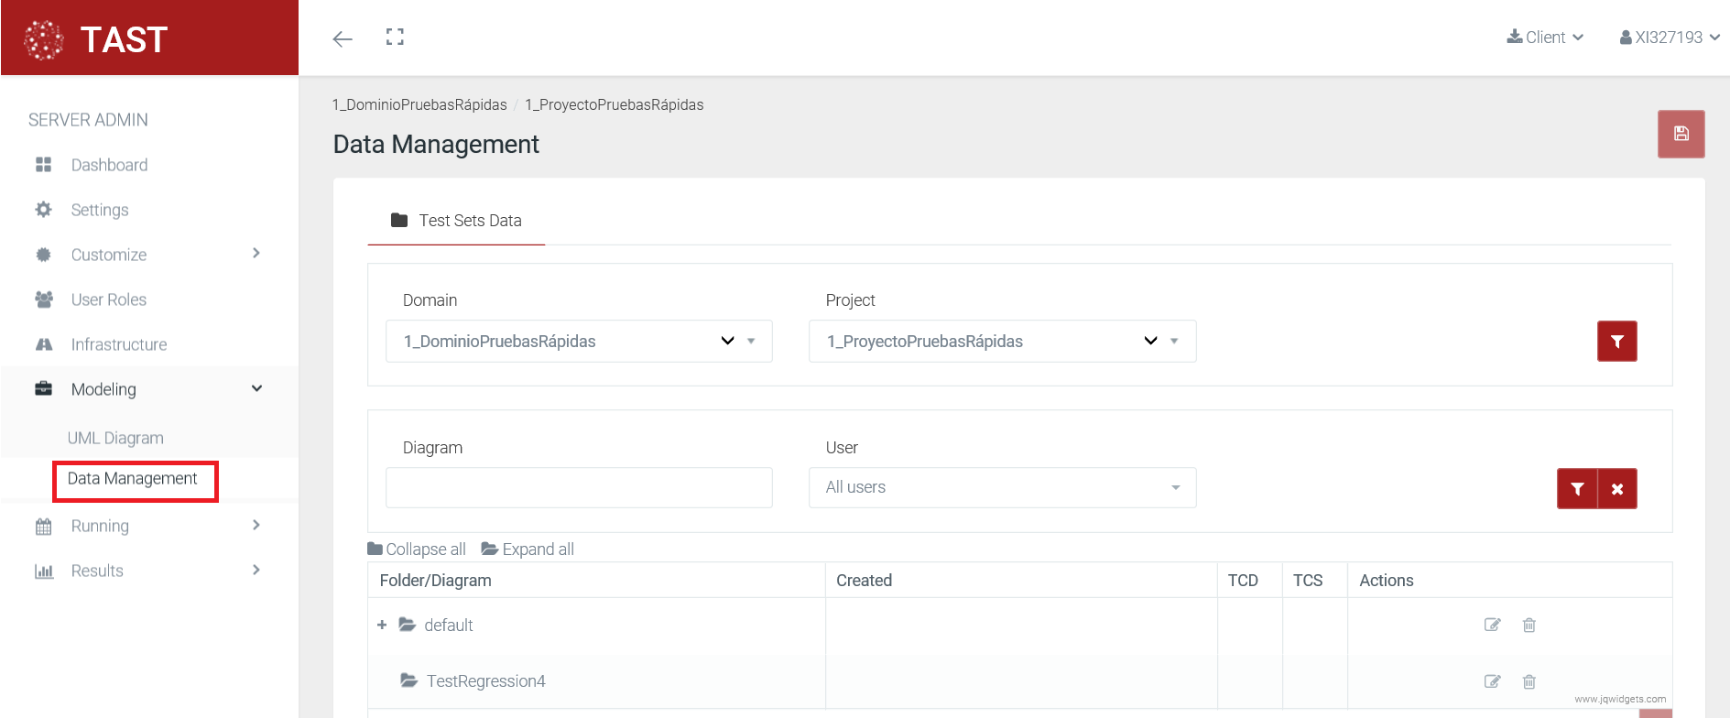Edit the default folder row
The height and width of the screenshot is (718, 1730).
tap(1492, 625)
